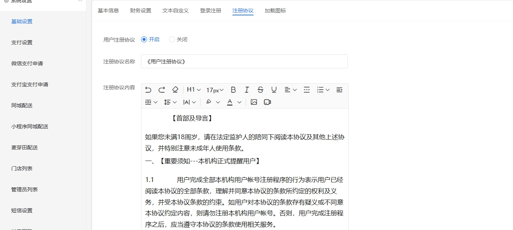Insert a video into the agreement
Screen dimensions: 513x230
tap(267, 102)
